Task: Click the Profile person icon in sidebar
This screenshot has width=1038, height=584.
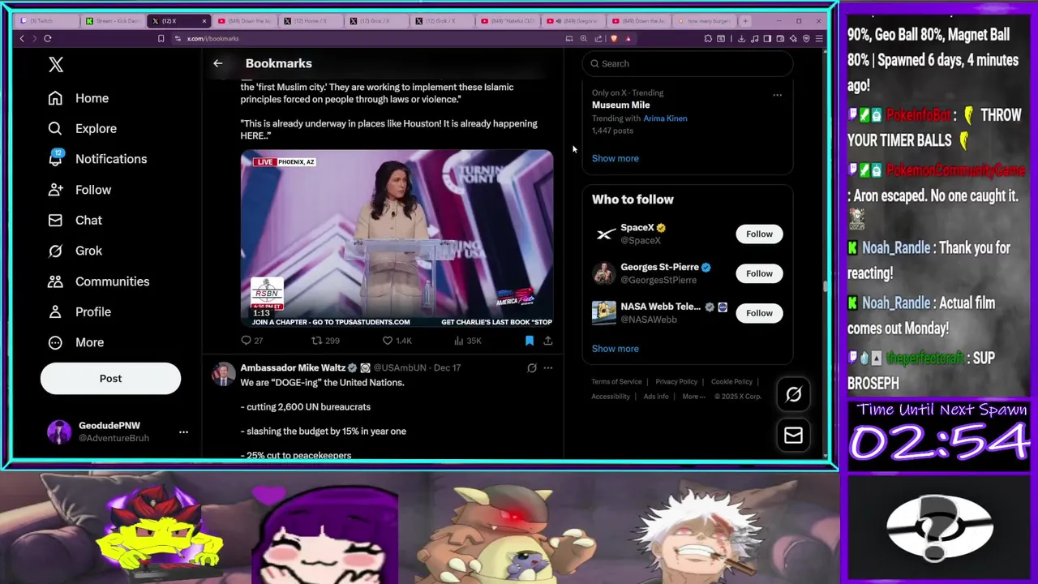Action: [55, 311]
